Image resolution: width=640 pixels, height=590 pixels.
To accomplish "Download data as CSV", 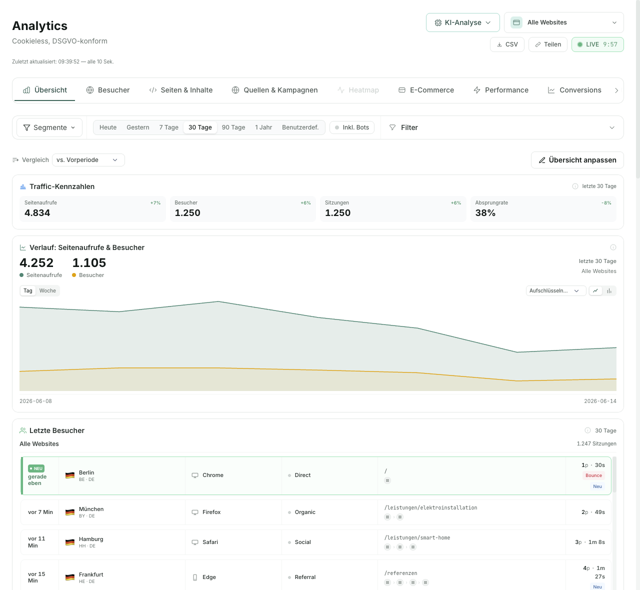I will [x=507, y=44].
